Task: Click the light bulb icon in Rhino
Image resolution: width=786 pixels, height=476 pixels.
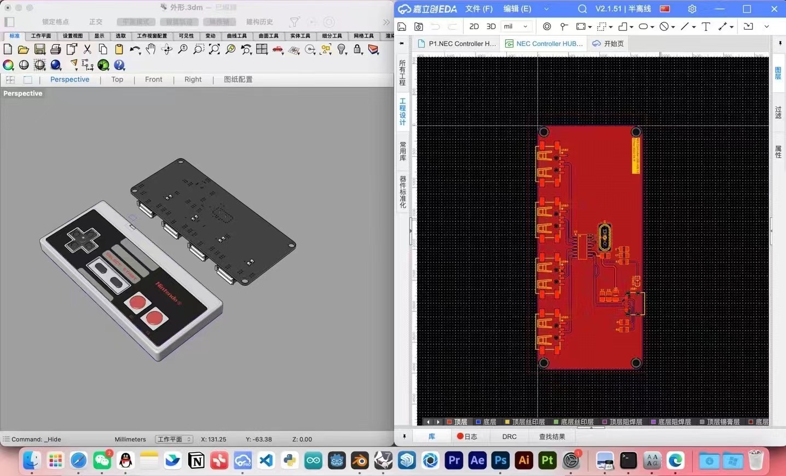Action: (x=342, y=49)
